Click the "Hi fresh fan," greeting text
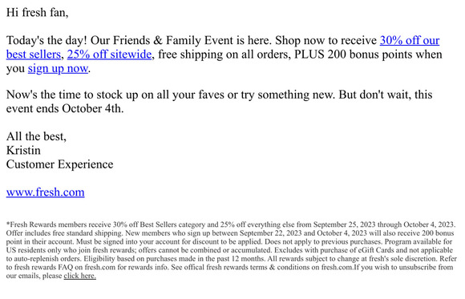 pyautogui.click(x=38, y=13)
